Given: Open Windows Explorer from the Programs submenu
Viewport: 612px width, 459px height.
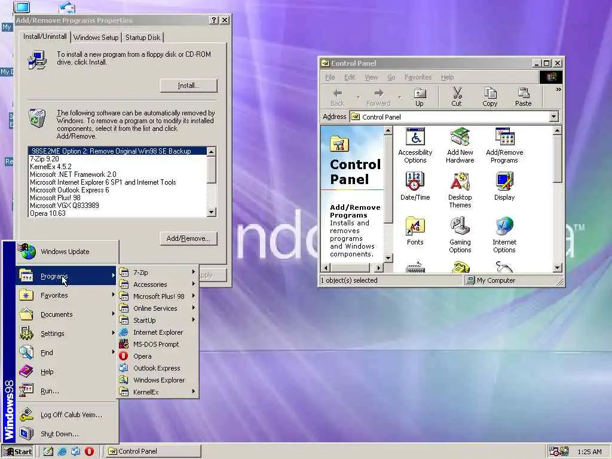Looking at the screenshot, I should 158,380.
